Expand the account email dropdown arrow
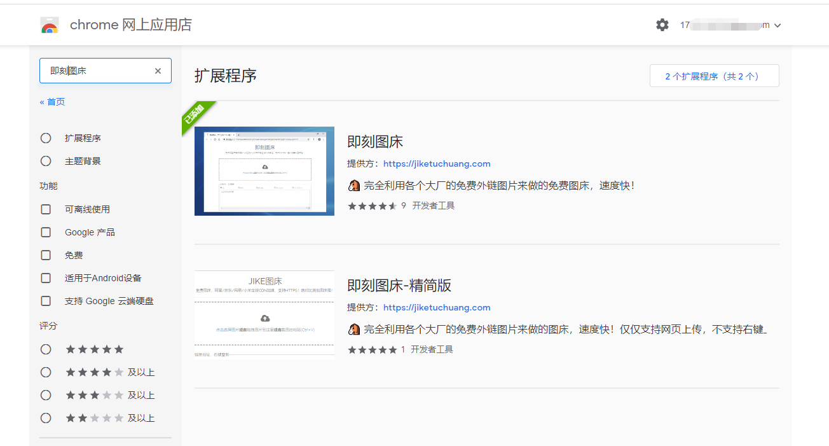 [x=778, y=25]
